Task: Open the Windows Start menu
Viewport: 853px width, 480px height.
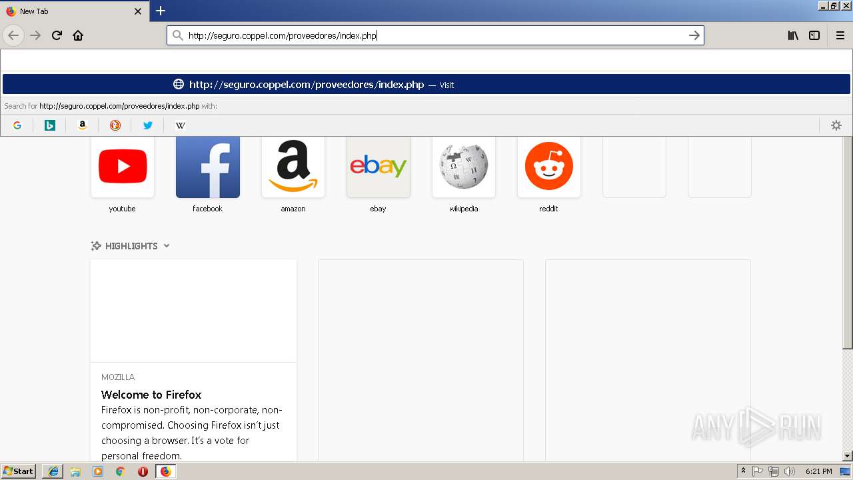Action: (19, 471)
